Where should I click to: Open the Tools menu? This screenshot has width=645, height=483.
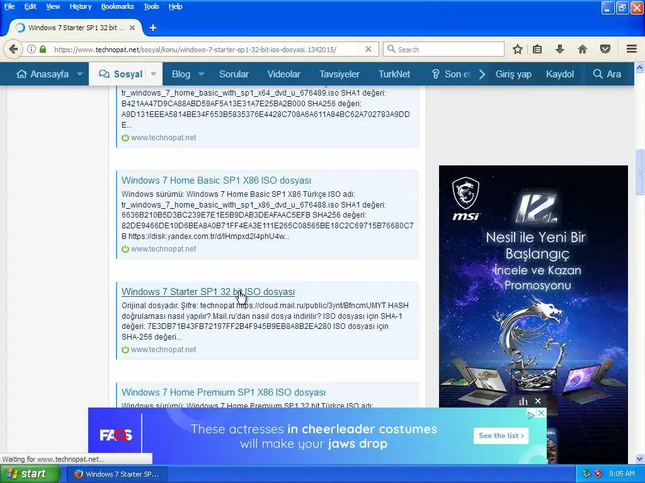tap(151, 6)
